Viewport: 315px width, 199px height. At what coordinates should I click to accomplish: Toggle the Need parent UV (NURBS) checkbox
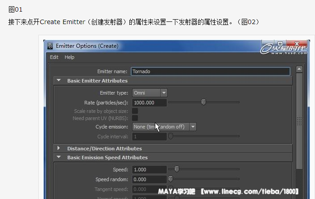pos(135,118)
